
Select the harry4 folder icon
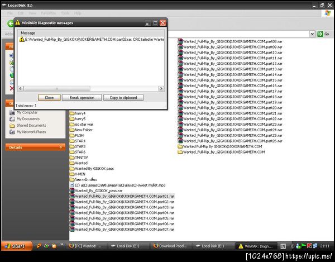[x=72, y=113]
